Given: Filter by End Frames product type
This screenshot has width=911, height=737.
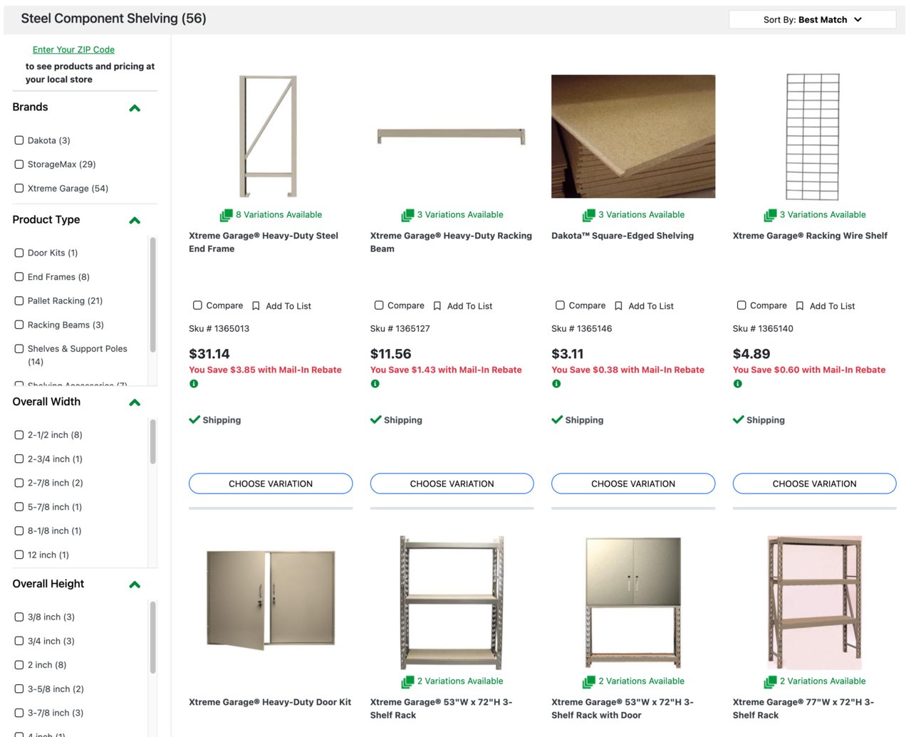Looking at the screenshot, I should pos(19,277).
